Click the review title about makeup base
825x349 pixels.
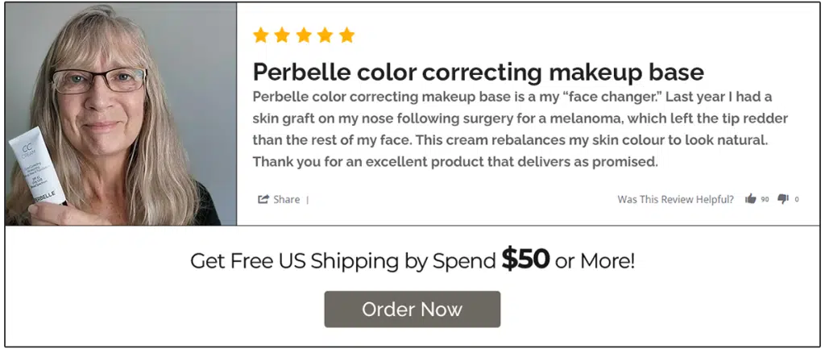click(478, 72)
